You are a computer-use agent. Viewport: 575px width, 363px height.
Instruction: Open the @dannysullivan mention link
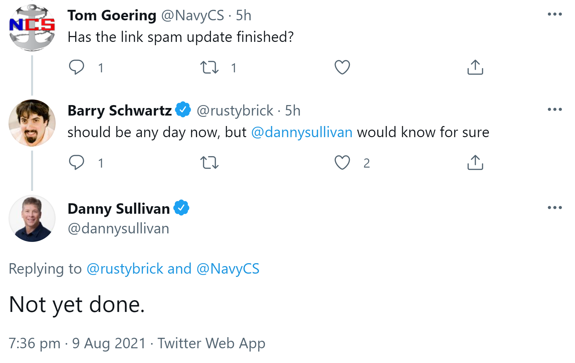pos(302,133)
